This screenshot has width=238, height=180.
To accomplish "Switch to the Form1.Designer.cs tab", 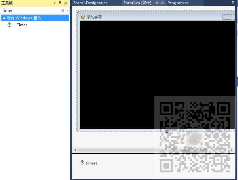I will click(x=90, y=3).
